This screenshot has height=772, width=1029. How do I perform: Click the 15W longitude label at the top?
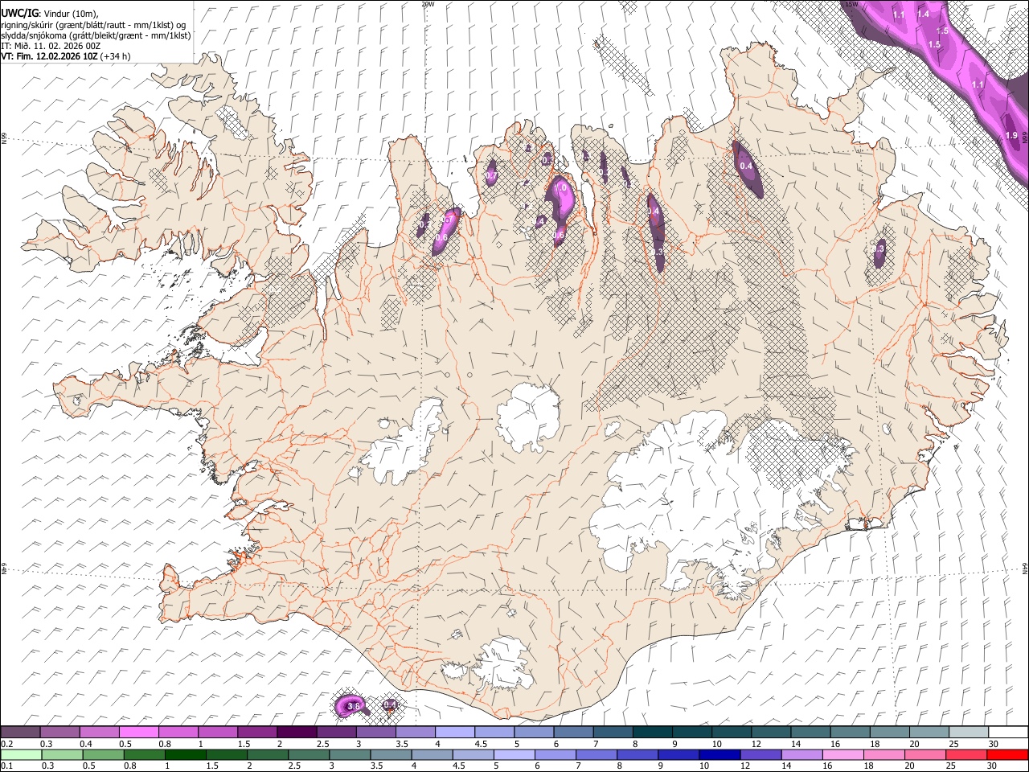(x=851, y=4)
